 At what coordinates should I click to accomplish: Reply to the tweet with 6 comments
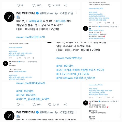[18, 6]
